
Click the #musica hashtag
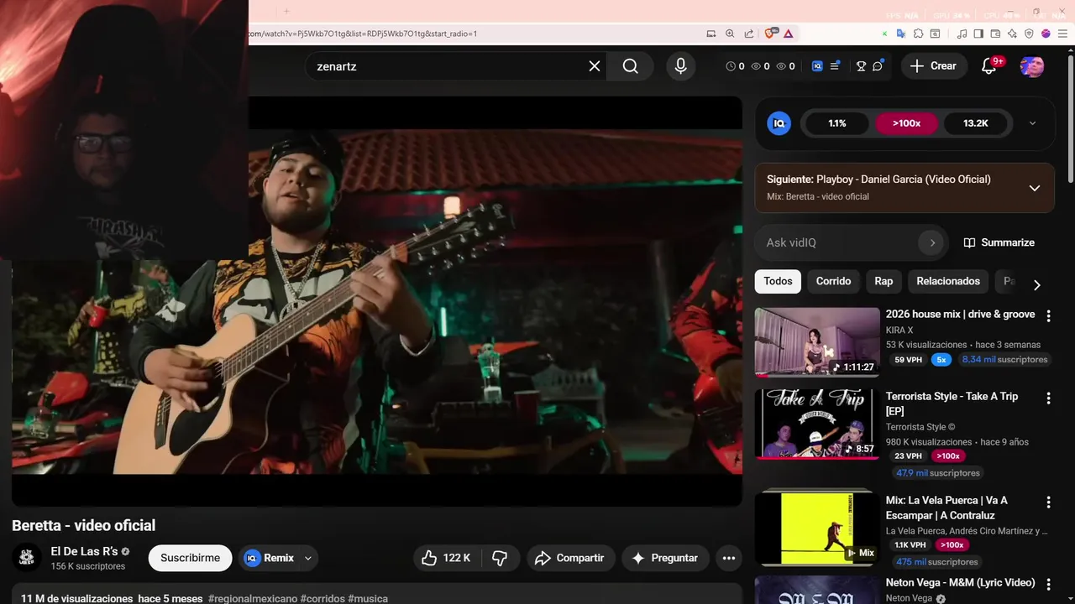point(368,599)
